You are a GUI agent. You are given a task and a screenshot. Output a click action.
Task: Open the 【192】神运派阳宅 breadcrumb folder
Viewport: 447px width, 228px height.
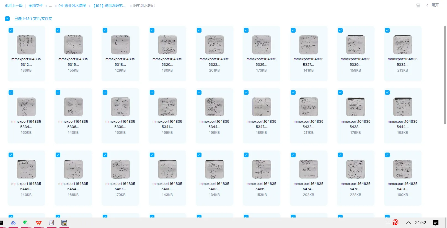109,6
